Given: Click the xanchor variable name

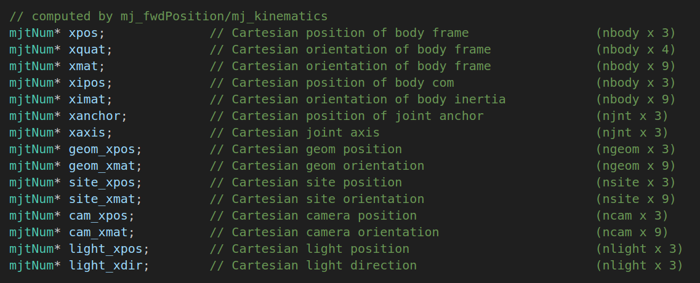Looking at the screenshot, I should [95, 116].
